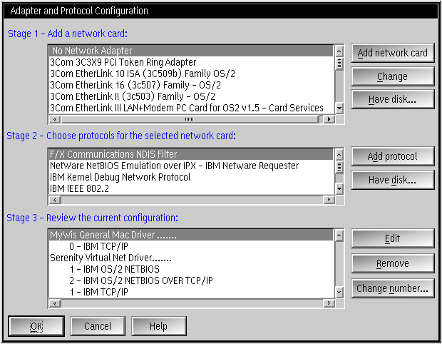Select IBM Kernel Debug Network Protocol
442x344 pixels.
coord(191,177)
